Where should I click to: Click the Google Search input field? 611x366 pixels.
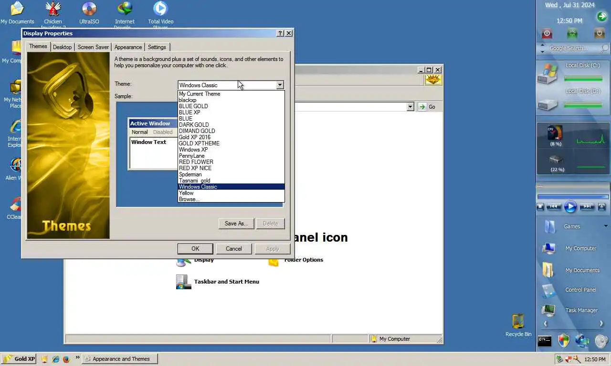point(573,48)
